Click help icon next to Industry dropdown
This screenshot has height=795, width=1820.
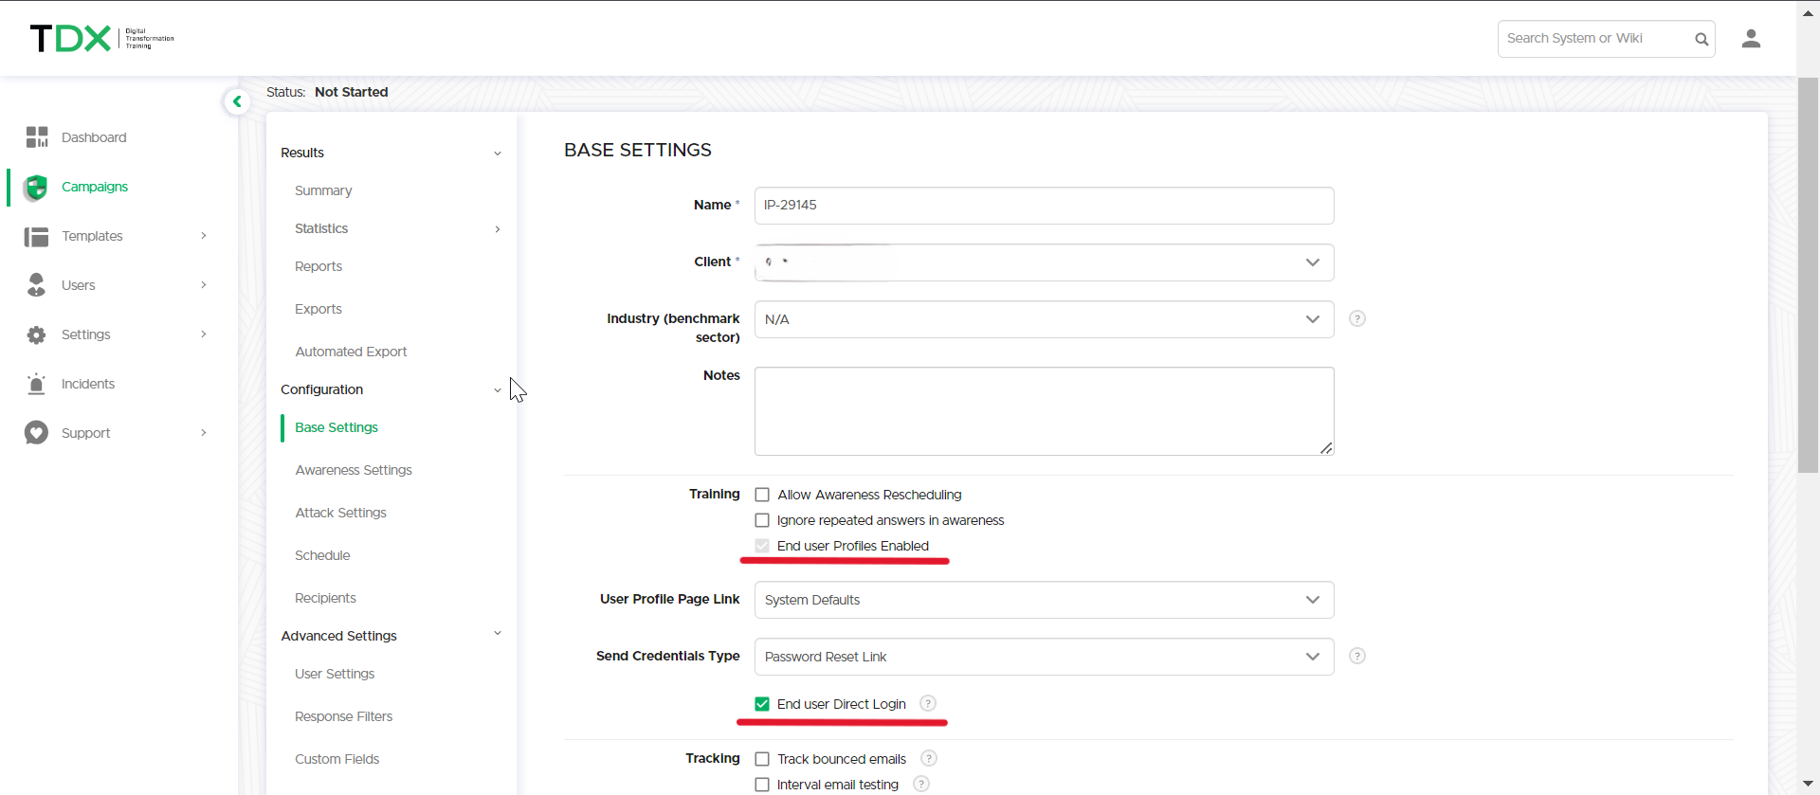click(1357, 319)
